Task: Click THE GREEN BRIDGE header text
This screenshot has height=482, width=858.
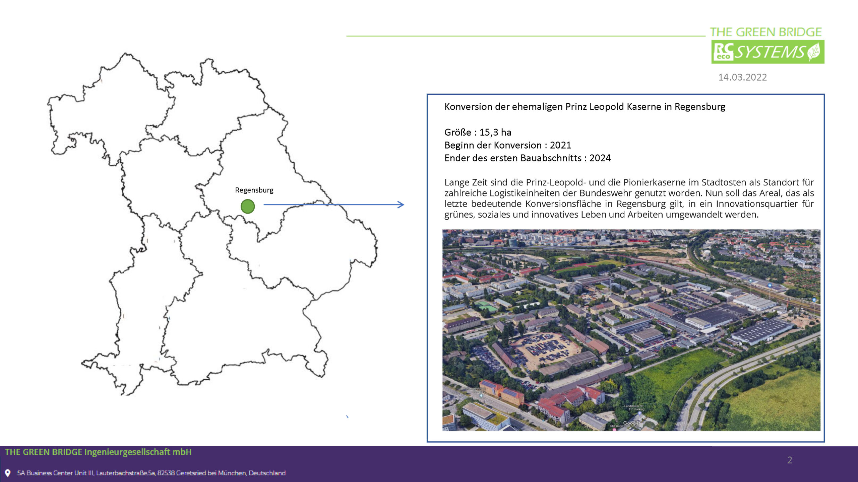Action: coord(765,32)
